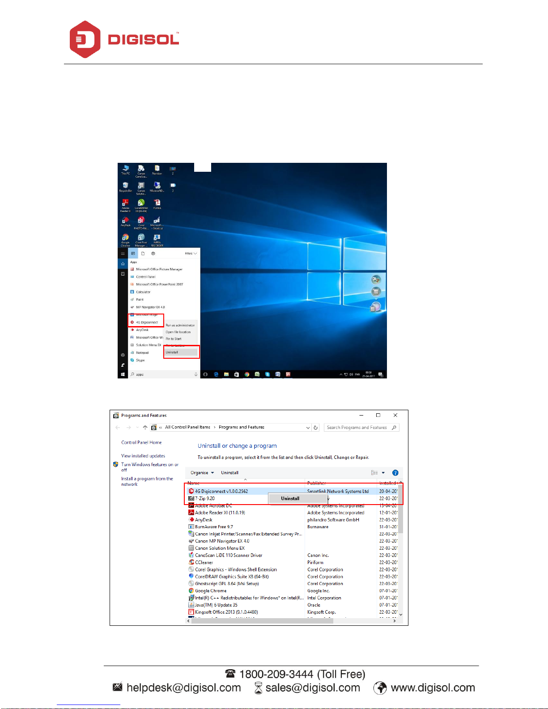Select Adobe Reader XI (11.0.19) row
Screen dimensions: 548x709
[x=292, y=513]
